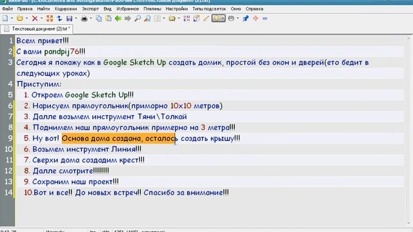Undo with the green left arrow icon
Viewport: 413px width, 232px height.
[118, 19]
